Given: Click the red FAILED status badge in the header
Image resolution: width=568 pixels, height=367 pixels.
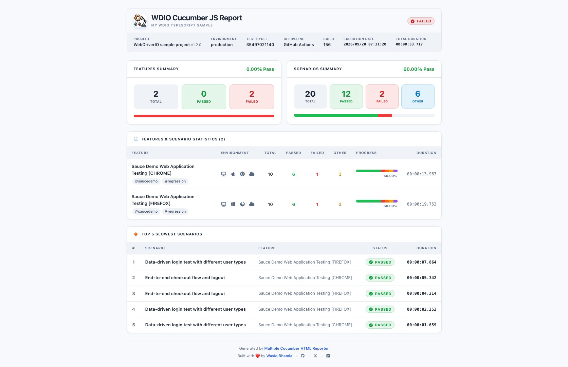Looking at the screenshot, I should coord(421,21).
